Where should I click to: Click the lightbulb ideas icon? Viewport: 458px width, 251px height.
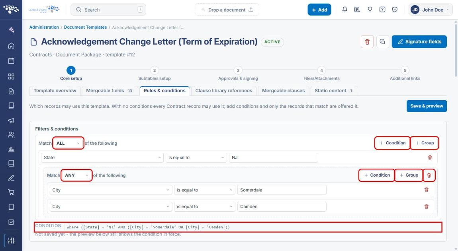370,10
